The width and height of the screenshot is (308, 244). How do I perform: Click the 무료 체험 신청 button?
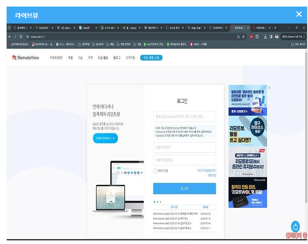(151, 58)
